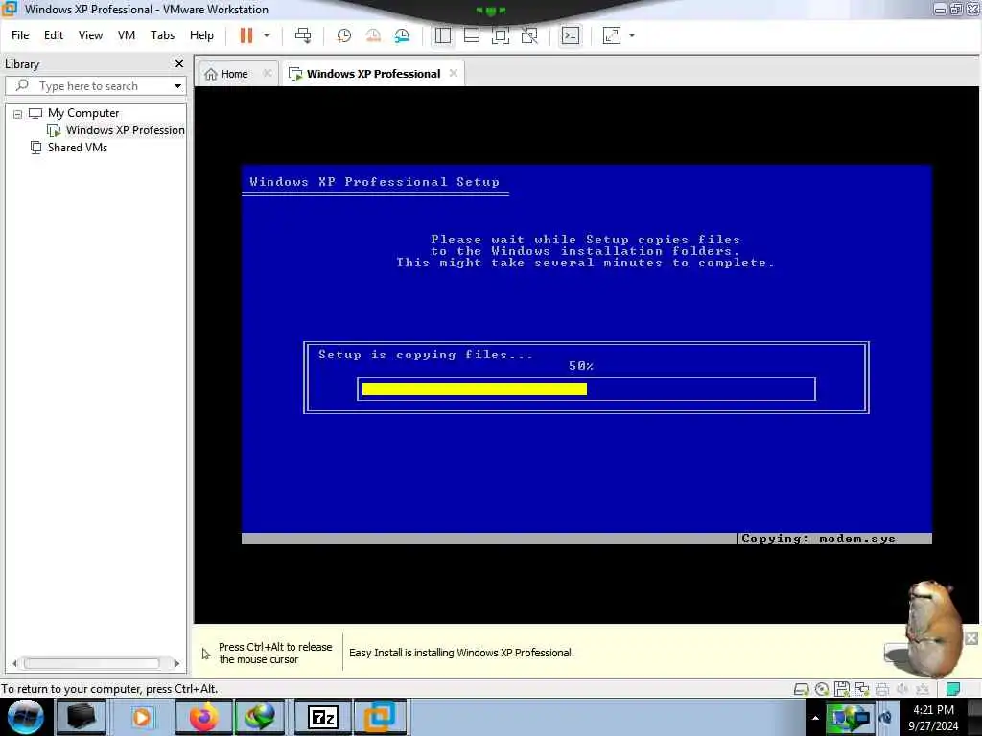Click the teal message log icon
Screen dimensions: 982x736
tap(953, 689)
